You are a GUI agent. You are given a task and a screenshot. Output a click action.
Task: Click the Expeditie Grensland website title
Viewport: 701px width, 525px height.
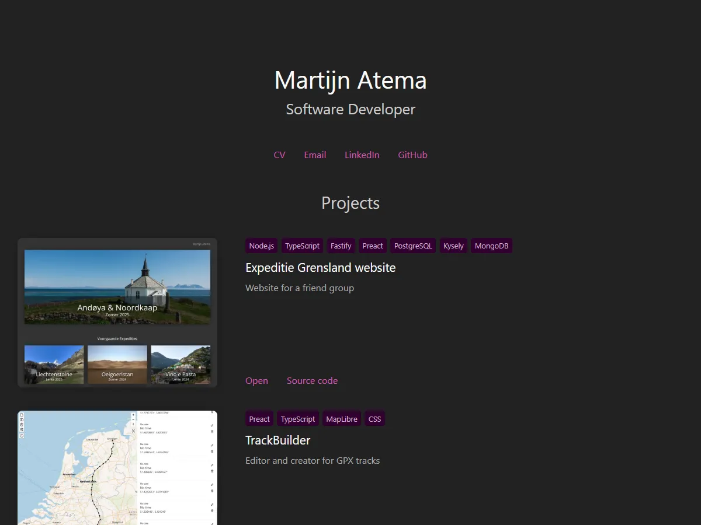tap(320, 268)
